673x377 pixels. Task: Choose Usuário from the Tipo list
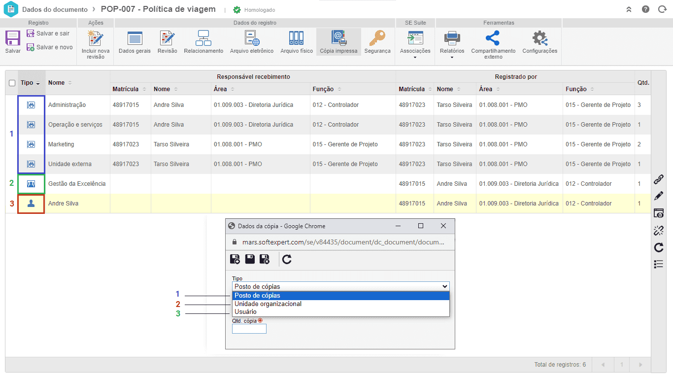click(x=245, y=312)
